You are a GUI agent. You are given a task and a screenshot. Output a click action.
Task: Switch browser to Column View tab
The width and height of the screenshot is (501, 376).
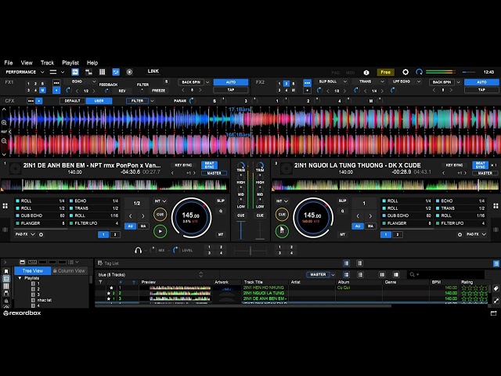[x=70, y=270]
